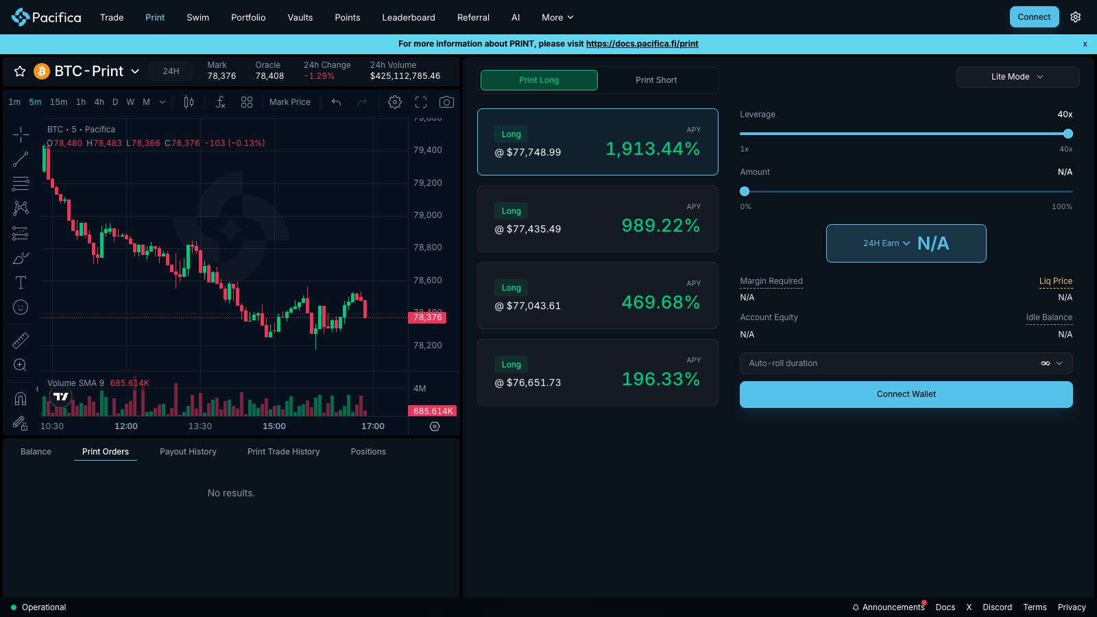Toggle magnet mode for drawings
1097x617 pixels.
point(21,398)
